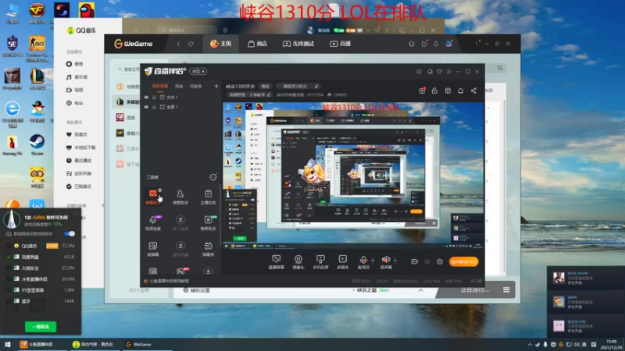625x351 pixels.
Task: Add a 多媒体 multimedia source
Action: [x=342, y=262]
